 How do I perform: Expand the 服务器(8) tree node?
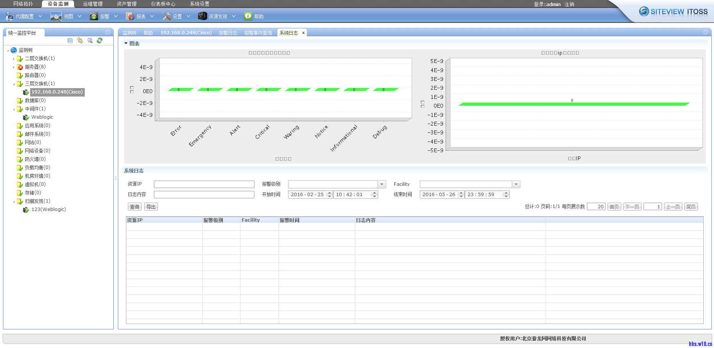pyautogui.click(x=14, y=67)
